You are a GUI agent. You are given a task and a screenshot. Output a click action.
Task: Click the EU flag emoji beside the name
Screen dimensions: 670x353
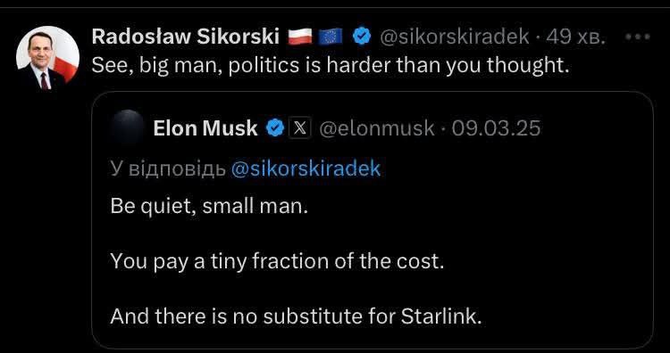331,37
